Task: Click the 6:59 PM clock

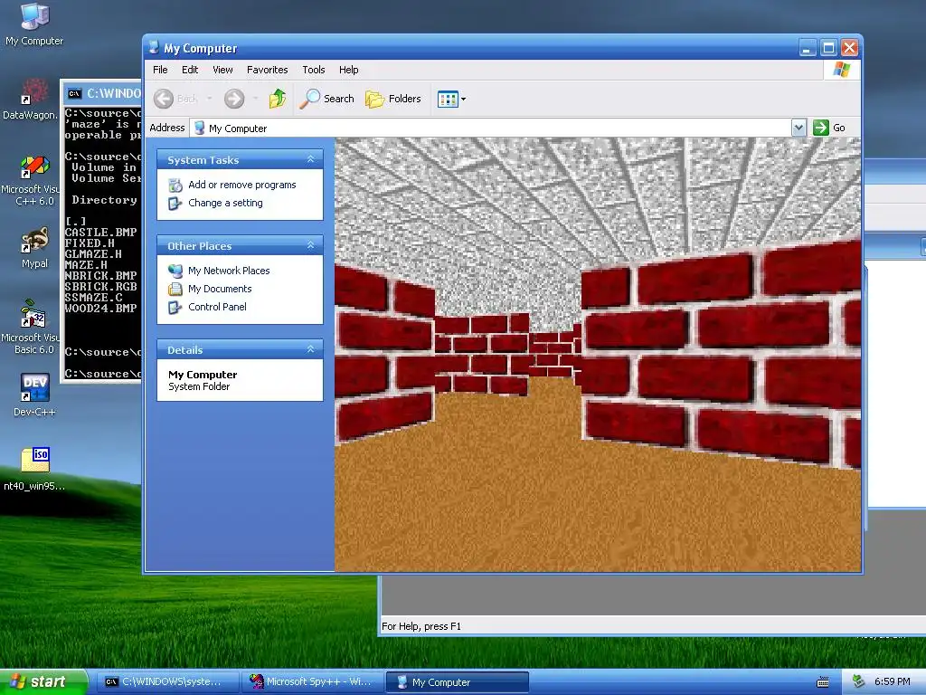Action: pyautogui.click(x=893, y=681)
